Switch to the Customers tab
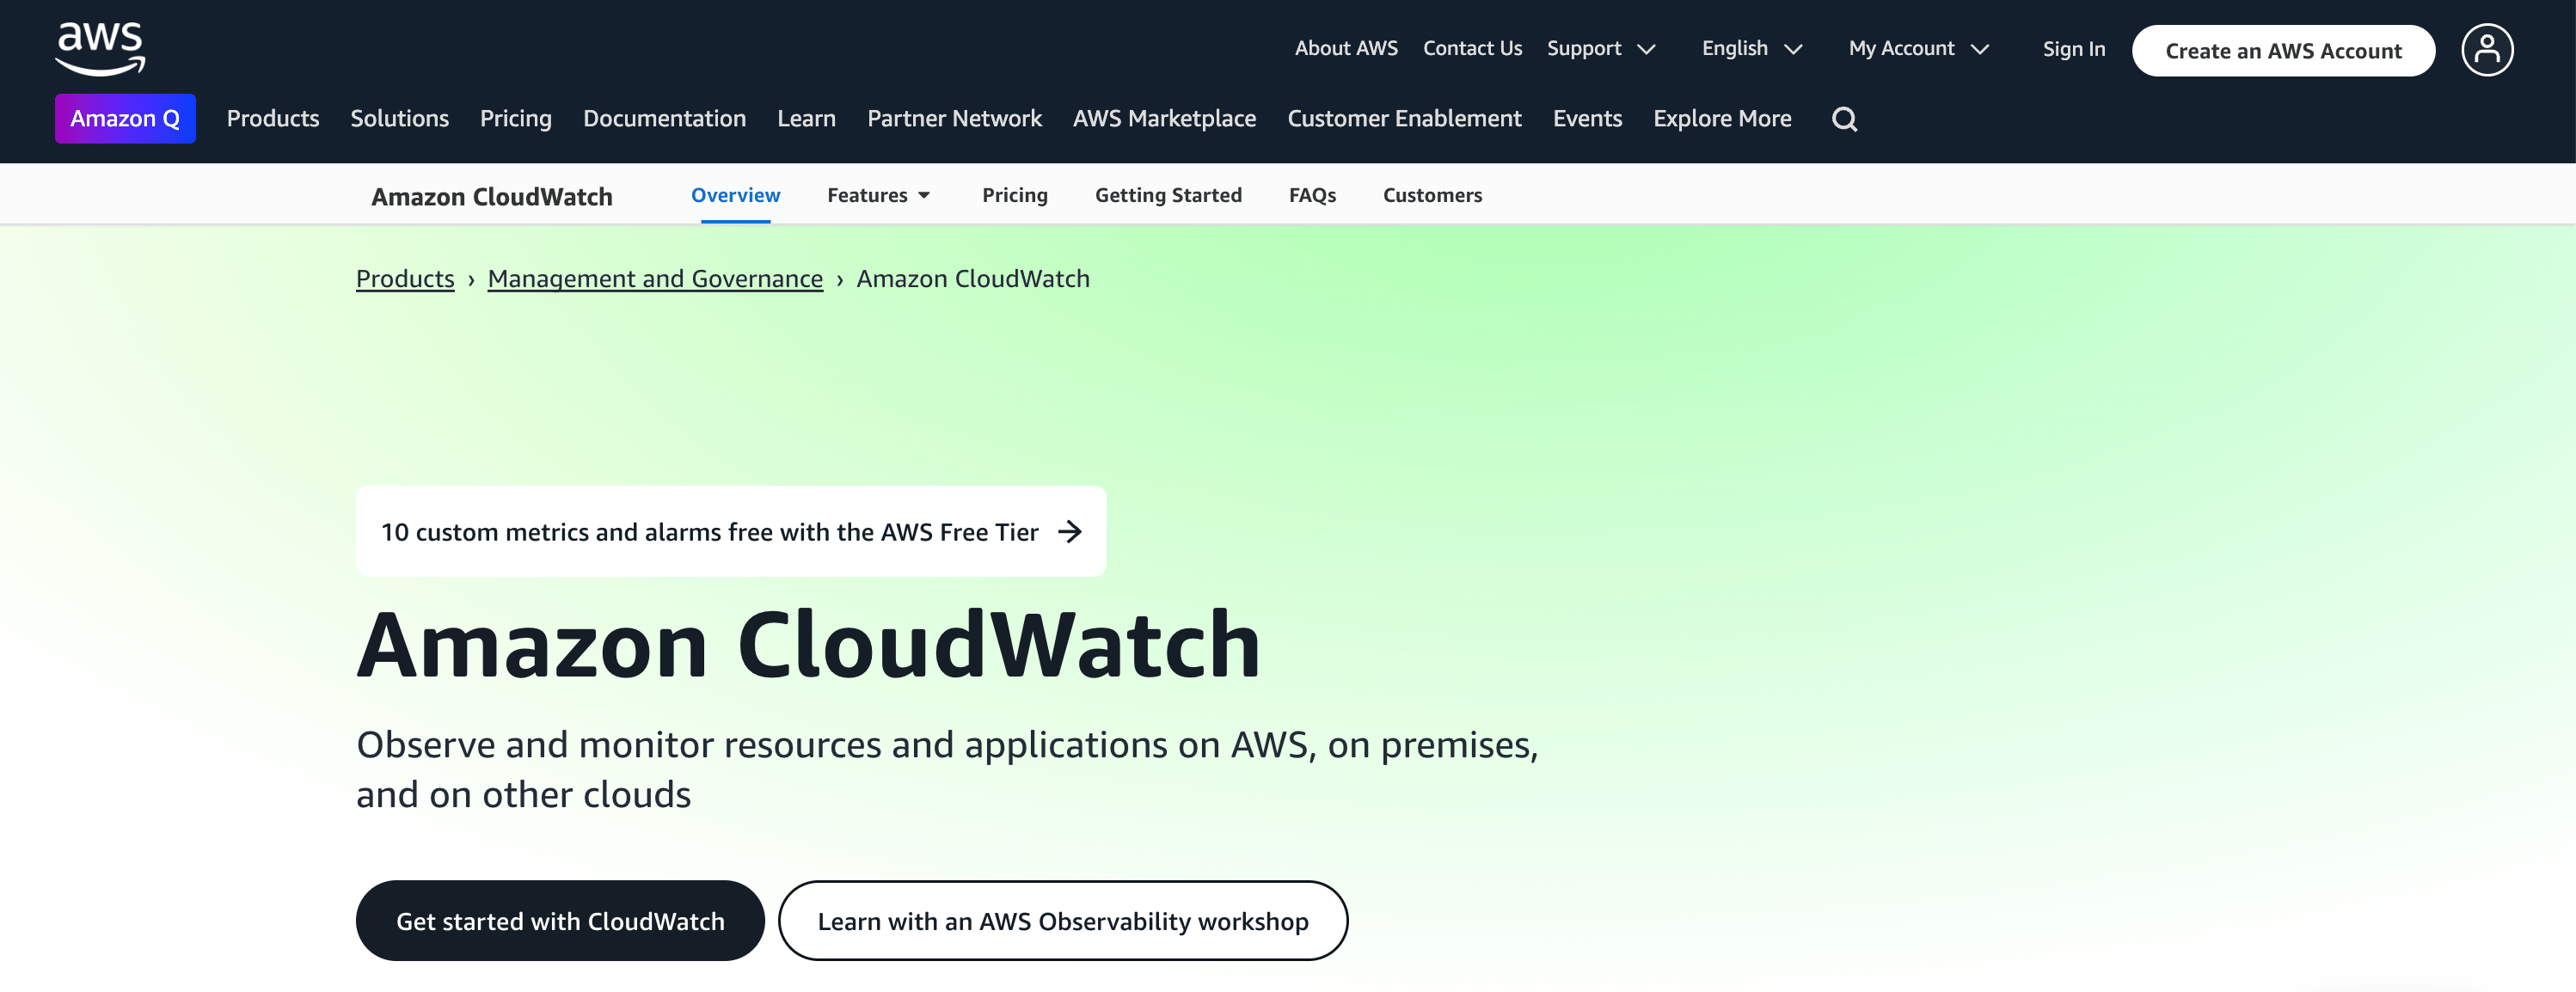 1432,195
